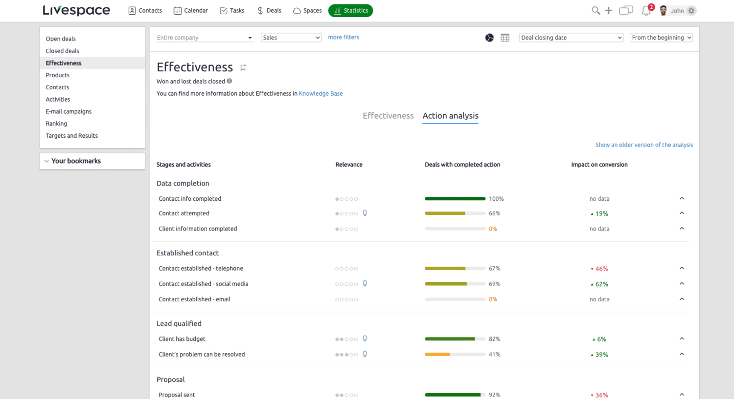Open the search magnifier icon
The image size is (734, 399).
(x=596, y=10)
